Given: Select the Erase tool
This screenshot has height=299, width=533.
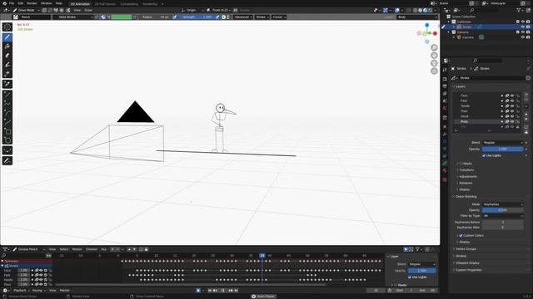Looking at the screenshot, I should pos(7,56).
